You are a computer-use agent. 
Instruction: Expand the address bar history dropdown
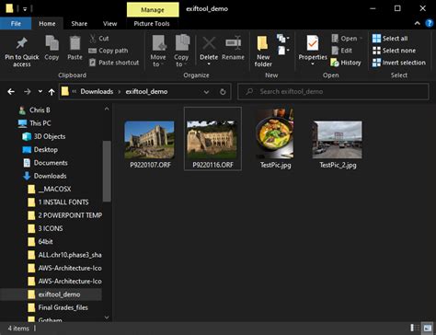pyautogui.click(x=206, y=92)
